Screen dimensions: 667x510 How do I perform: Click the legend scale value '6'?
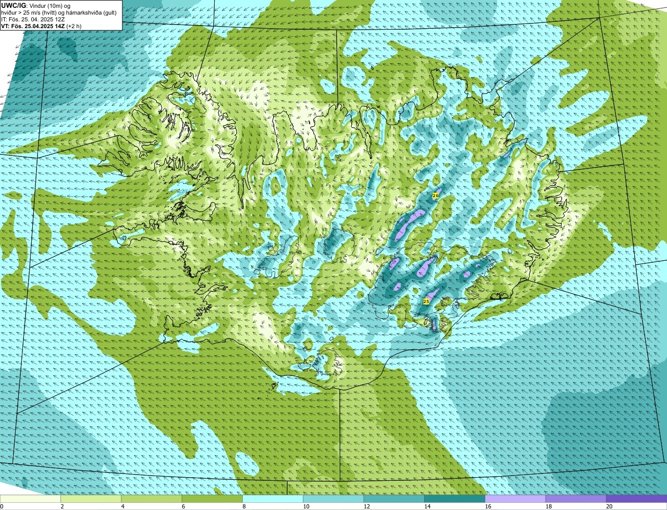coord(183,506)
